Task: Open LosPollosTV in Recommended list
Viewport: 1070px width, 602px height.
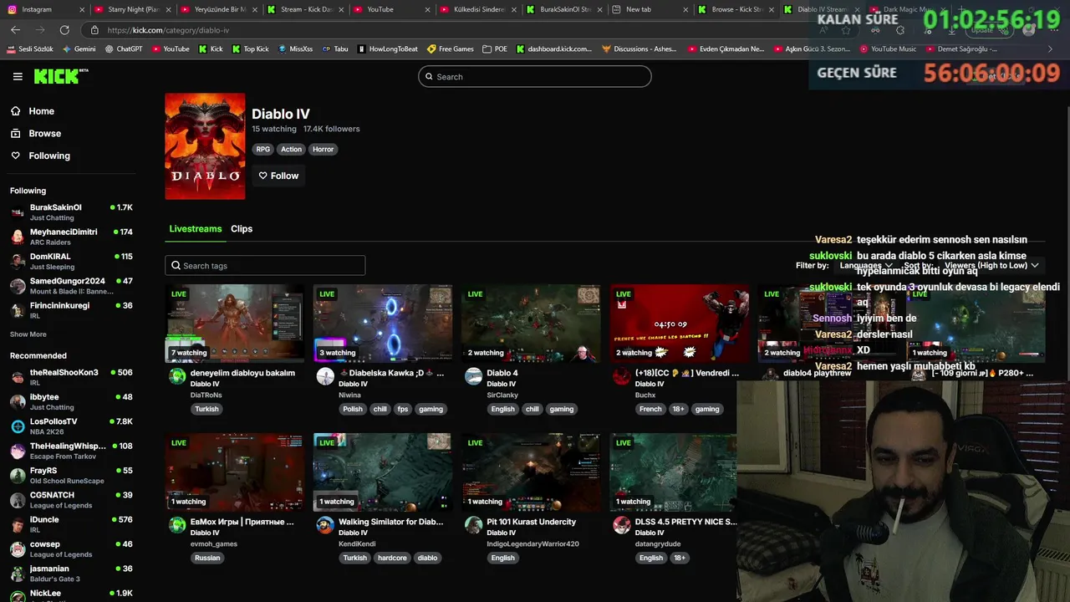Action: tap(71, 426)
